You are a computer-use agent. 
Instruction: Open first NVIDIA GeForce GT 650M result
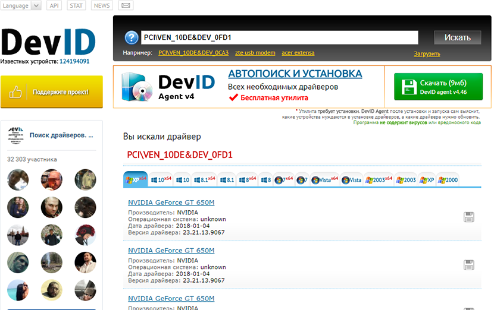171,203
